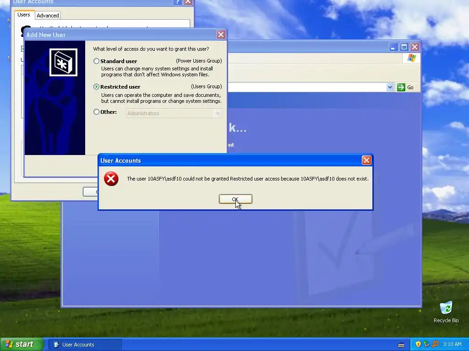
Task: Open the Recycle Bin desktop icon
Action: (x=446, y=312)
